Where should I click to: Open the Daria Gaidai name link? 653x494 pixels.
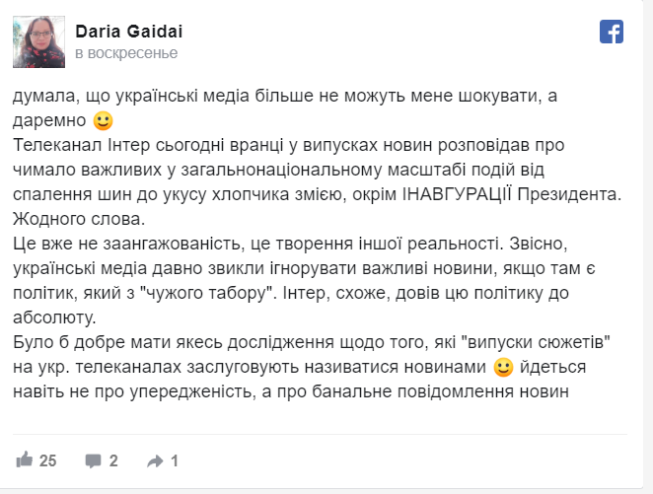[x=128, y=32]
